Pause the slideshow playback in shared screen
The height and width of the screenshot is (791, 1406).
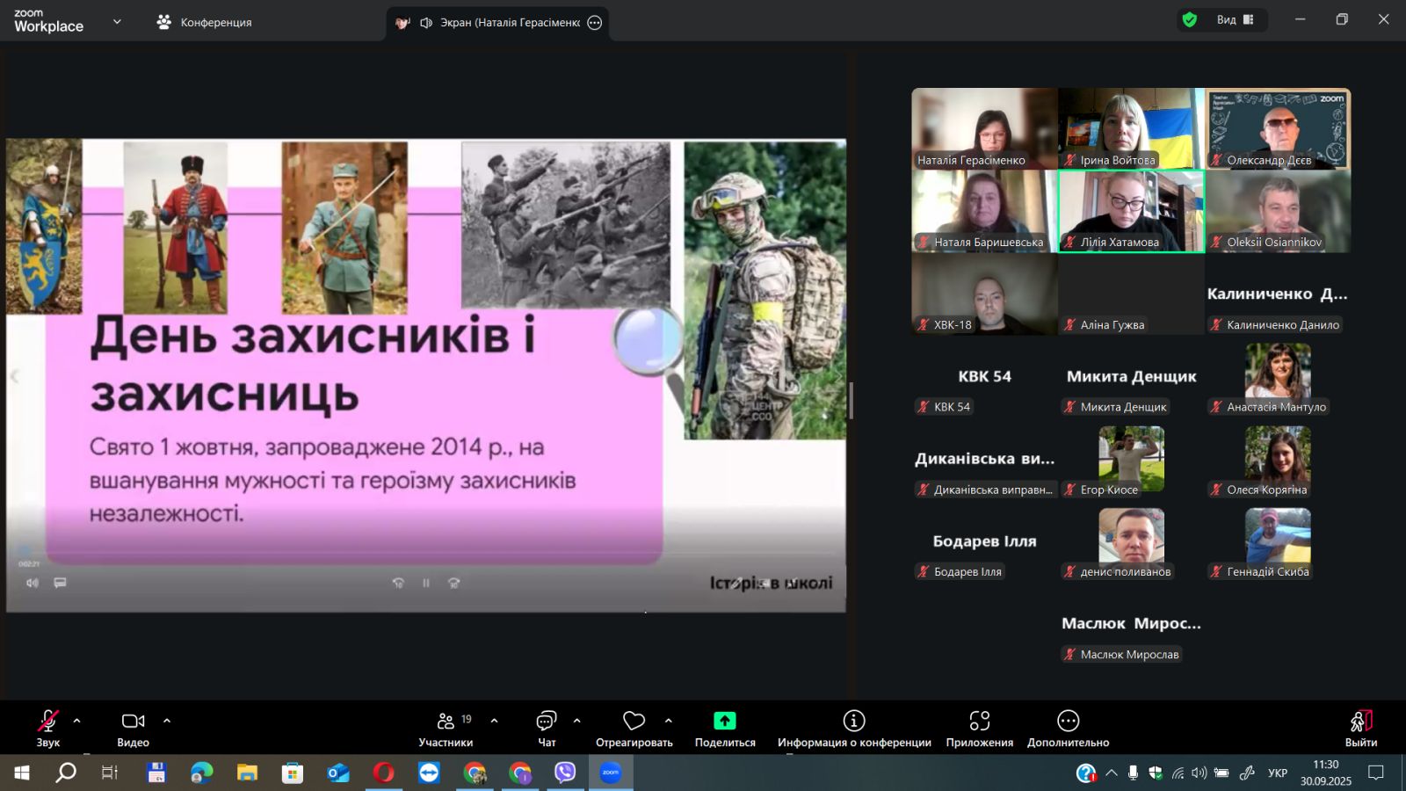(x=426, y=583)
